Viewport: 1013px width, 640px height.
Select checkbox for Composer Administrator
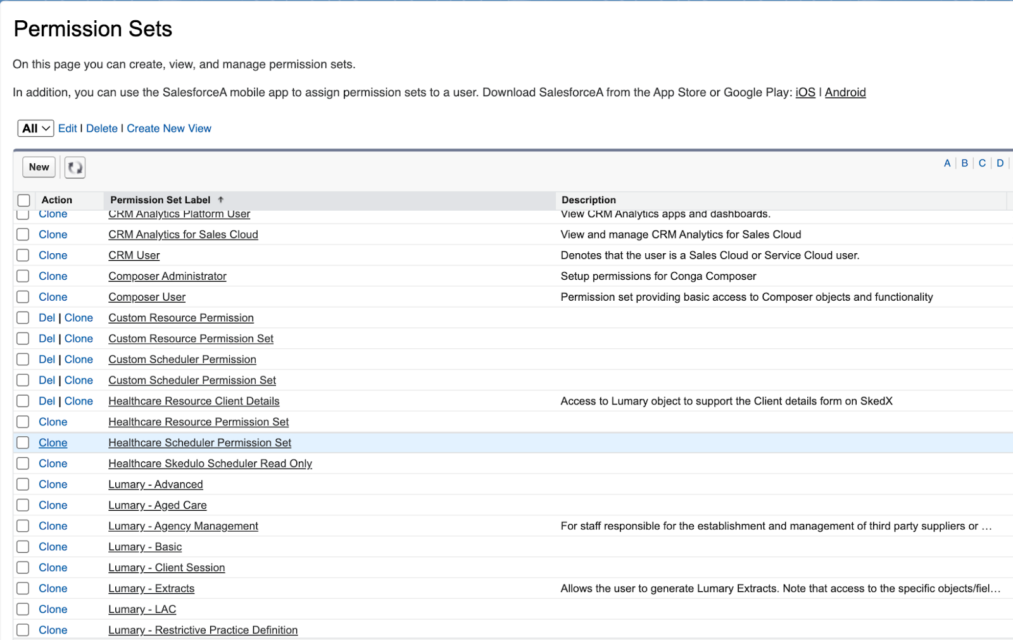23,276
